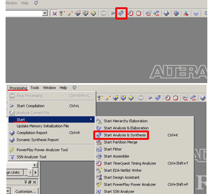This screenshot has height=194, width=220.
Task: Select Start Partition Merge
Action: point(144,142)
